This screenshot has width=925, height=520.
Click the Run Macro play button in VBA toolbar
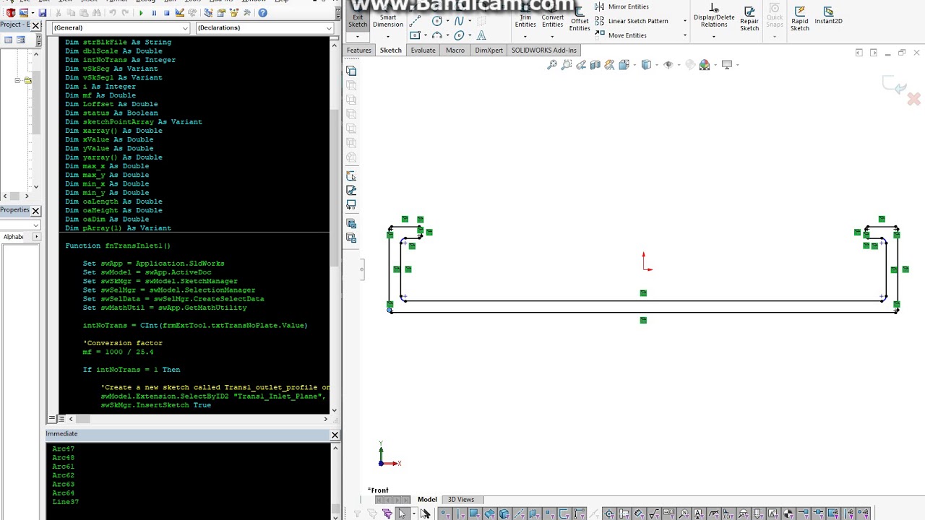[141, 13]
